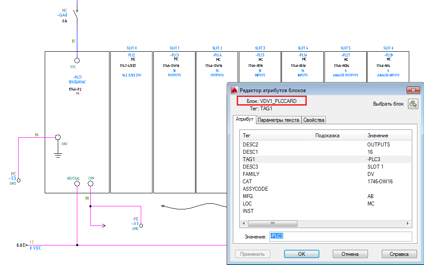
Task: Select the DESC2 attribute row
Action: click(326, 145)
